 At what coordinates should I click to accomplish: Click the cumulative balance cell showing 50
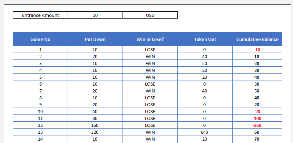(x=257, y=91)
